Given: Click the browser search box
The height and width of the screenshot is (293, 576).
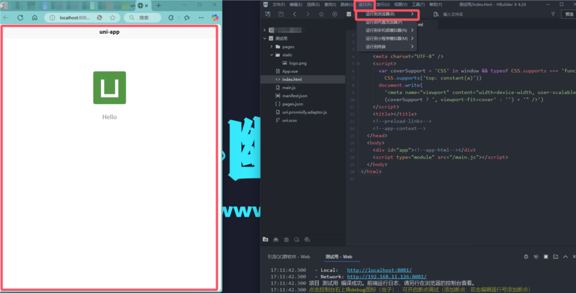Looking at the screenshot, I should point(142,17).
